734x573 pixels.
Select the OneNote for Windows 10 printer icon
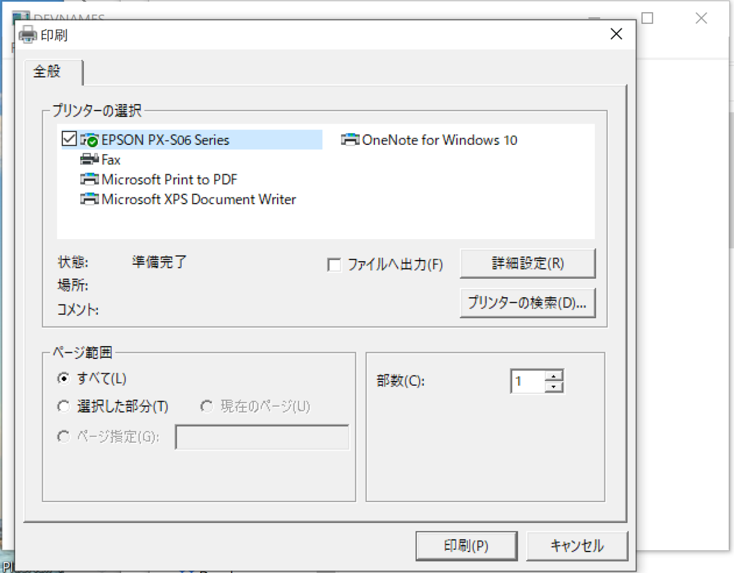[350, 140]
